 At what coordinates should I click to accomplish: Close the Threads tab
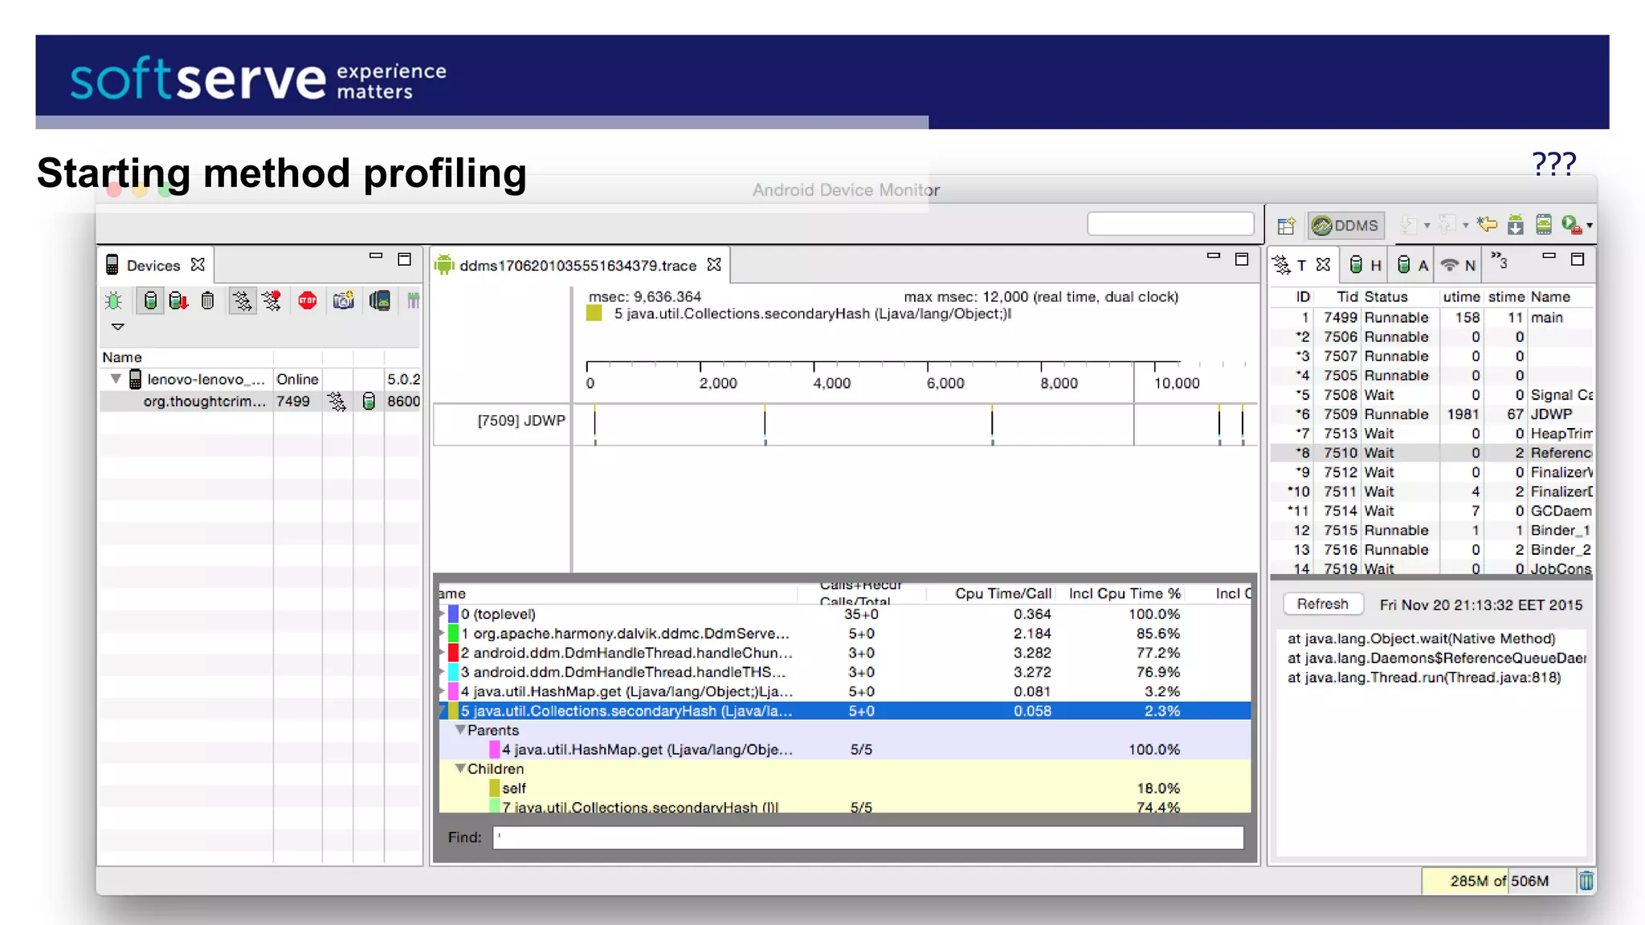tap(1324, 264)
